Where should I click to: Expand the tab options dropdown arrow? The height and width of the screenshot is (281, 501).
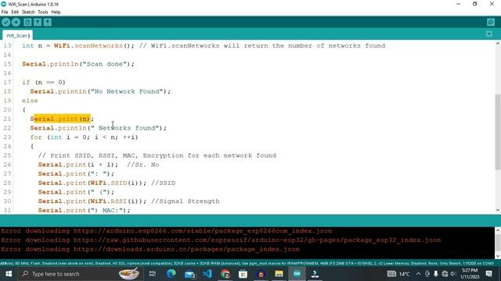(488, 34)
